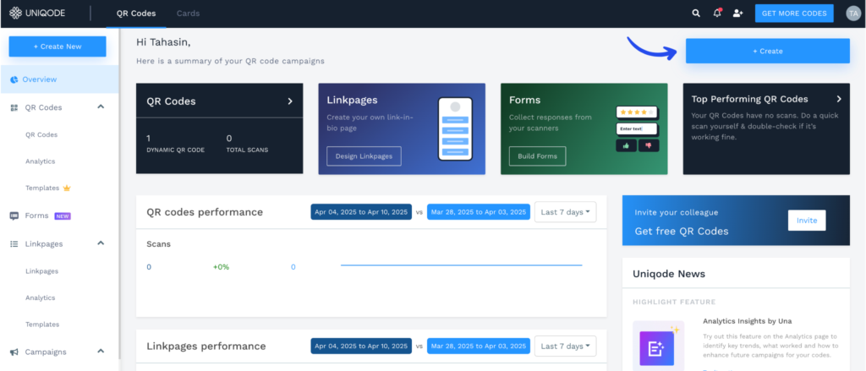Click the Uniqode logo
Image resolution: width=866 pixels, height=371 pixels.
(37, 13)
